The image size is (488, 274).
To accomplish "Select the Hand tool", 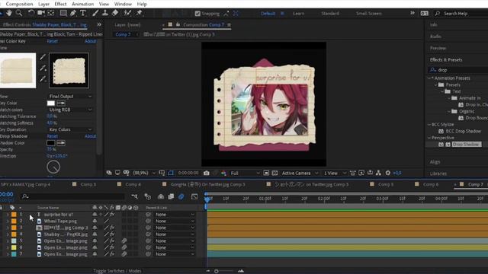I will (9, 13).
